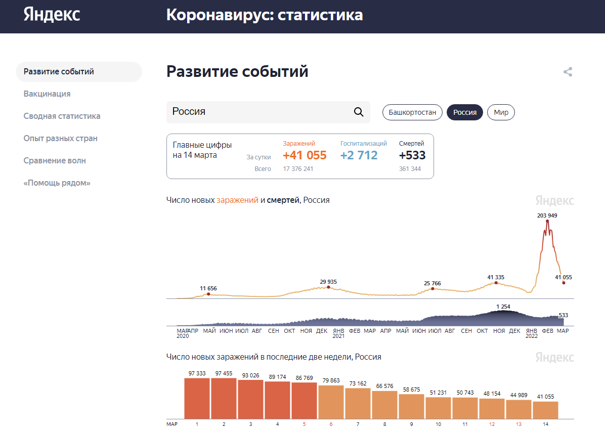Viewport: 605px width, 433px height.
Task: Click the region search field with Россия
Action: pyautogui.click(x=268, y=112)
